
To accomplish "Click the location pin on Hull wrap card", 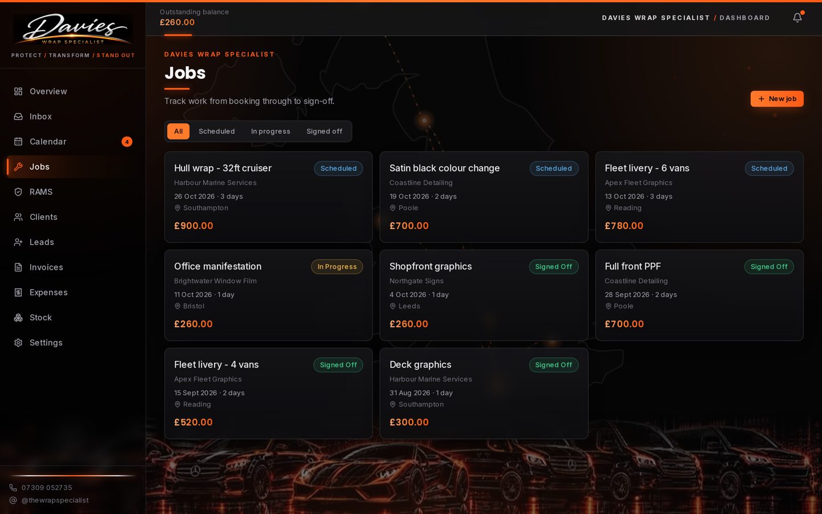I will point(178,208).
